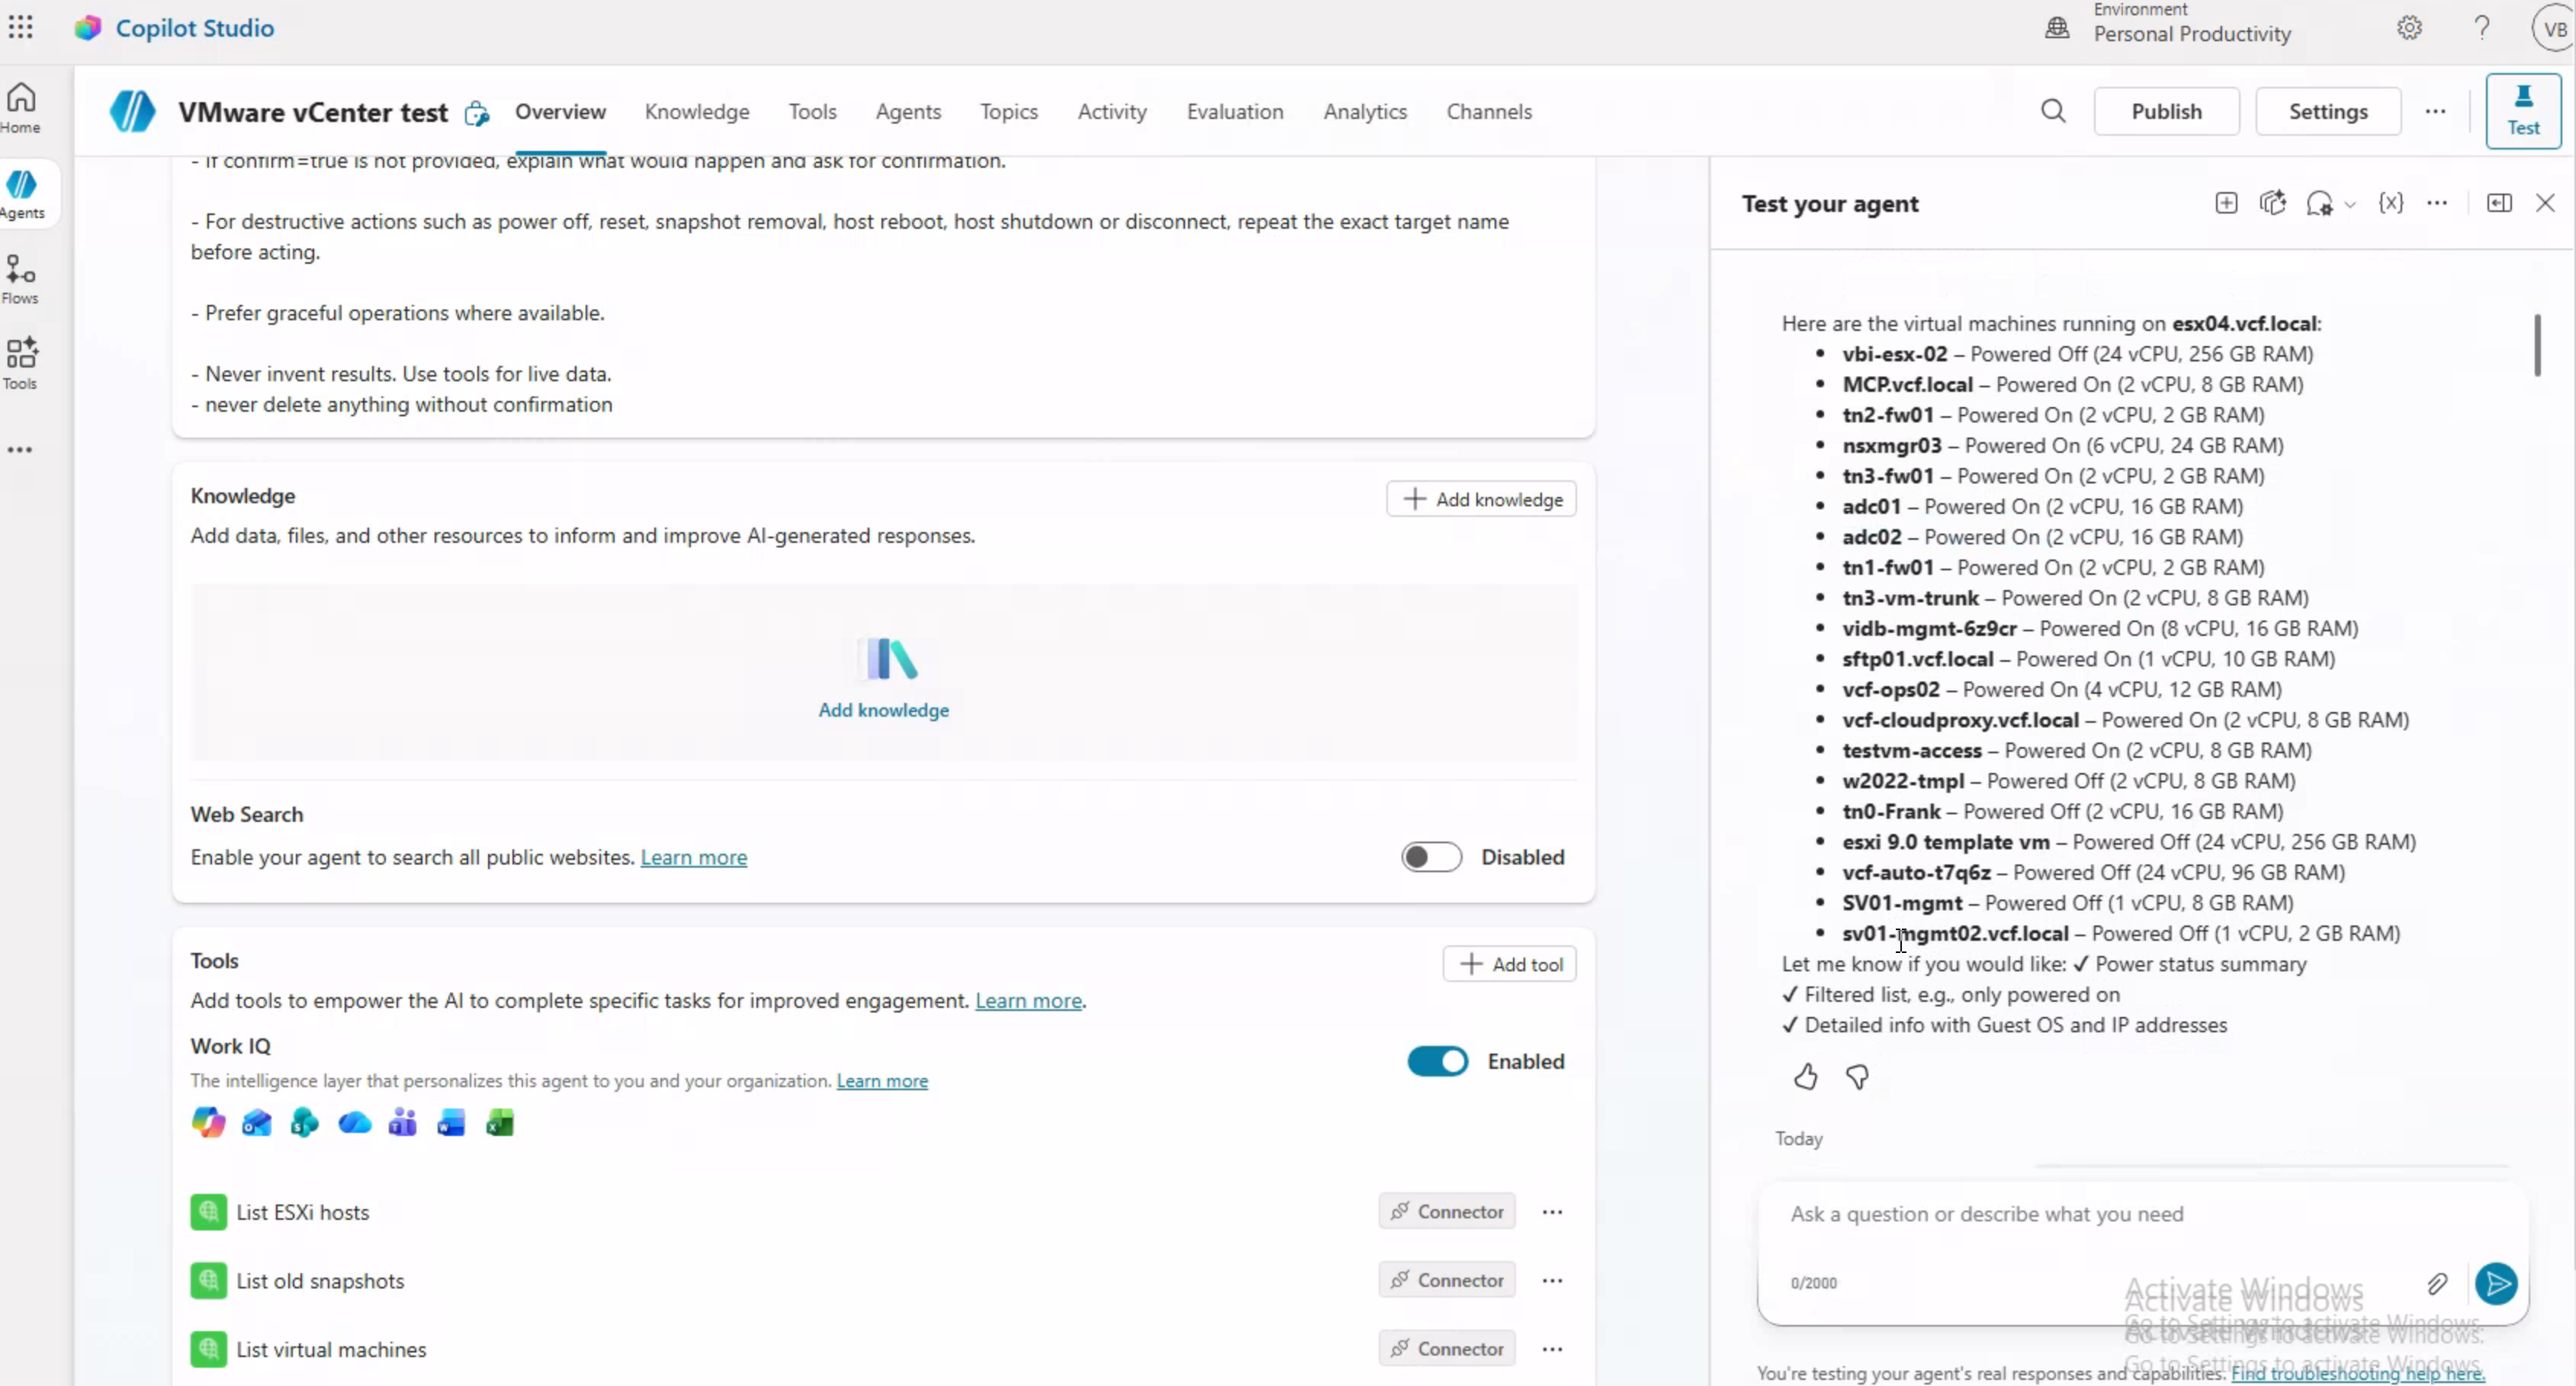Open the VB account avatar
Viewport: 2576px width, 1386px height.
pos(2554,28)
